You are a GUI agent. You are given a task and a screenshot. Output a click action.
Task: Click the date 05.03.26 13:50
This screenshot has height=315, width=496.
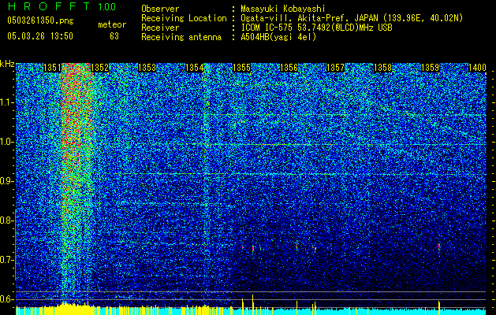point(40,36)
